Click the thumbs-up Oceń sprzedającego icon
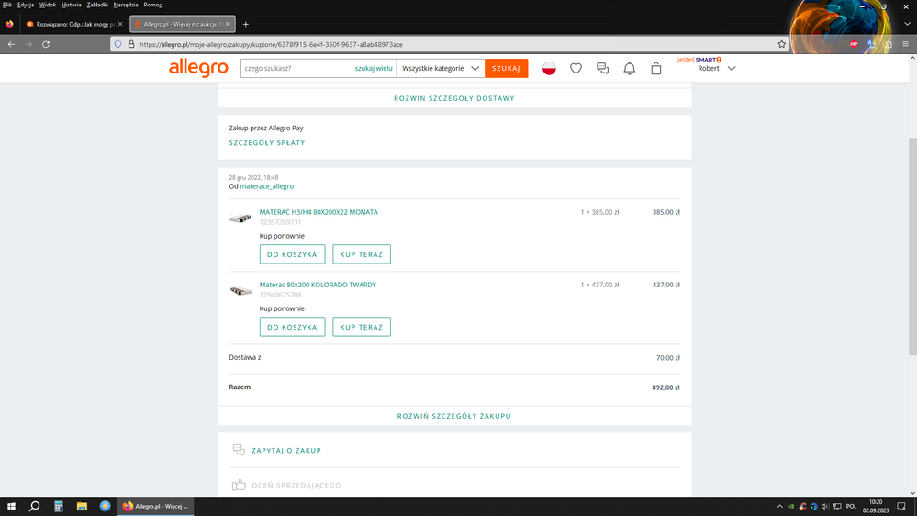Screen dimensions: 917x516 coord(239,485)
